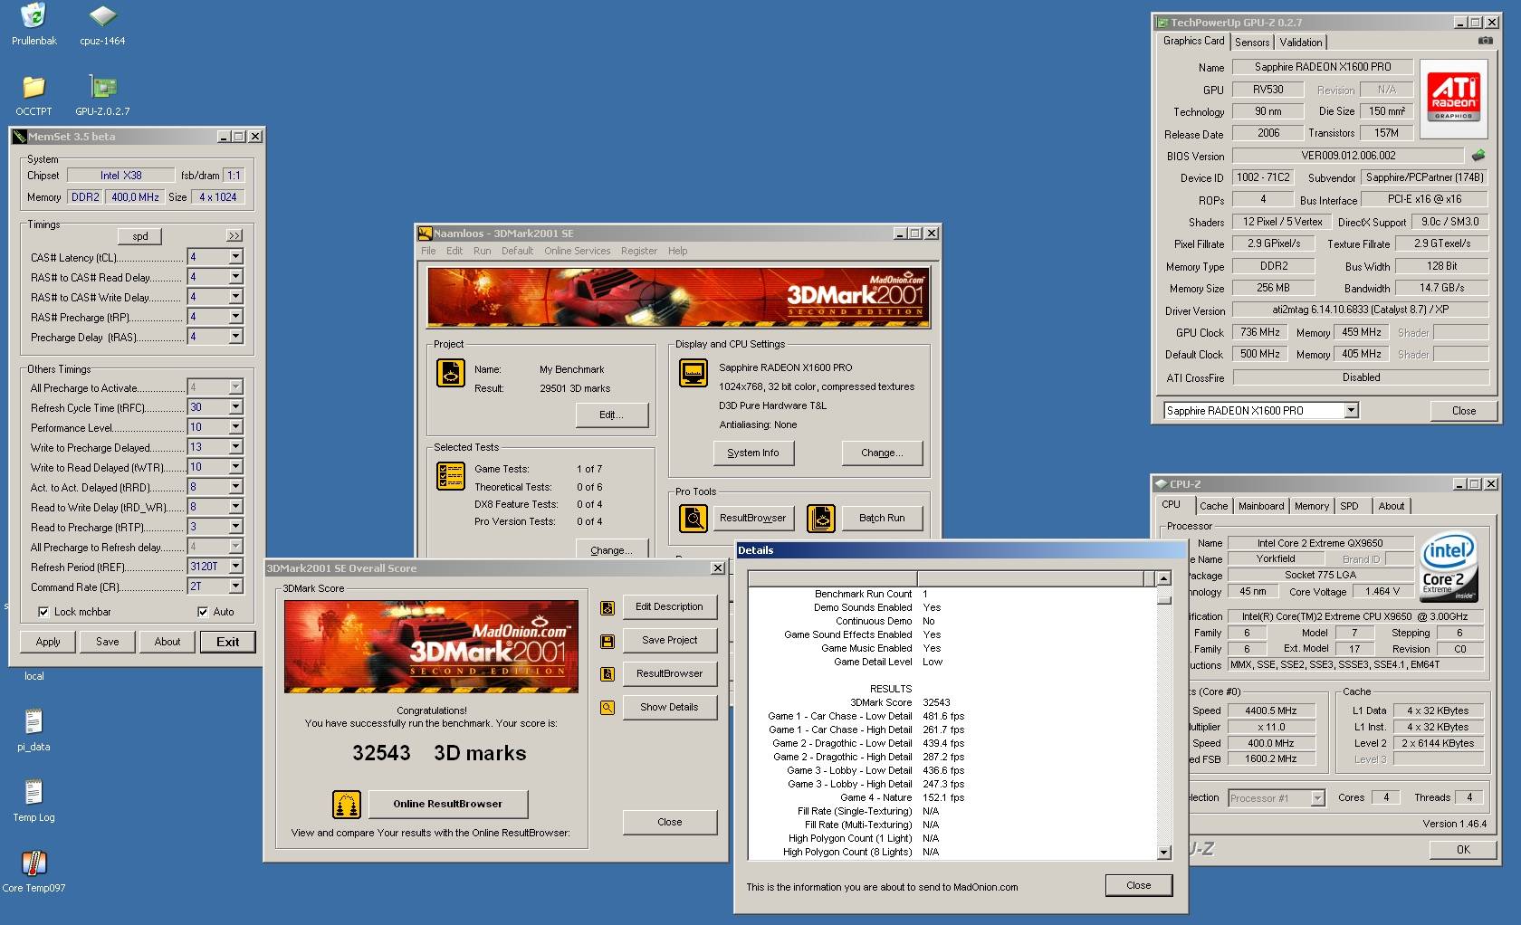
Task: Click the Online ResultBrowser button
Action: pos(447,804)
